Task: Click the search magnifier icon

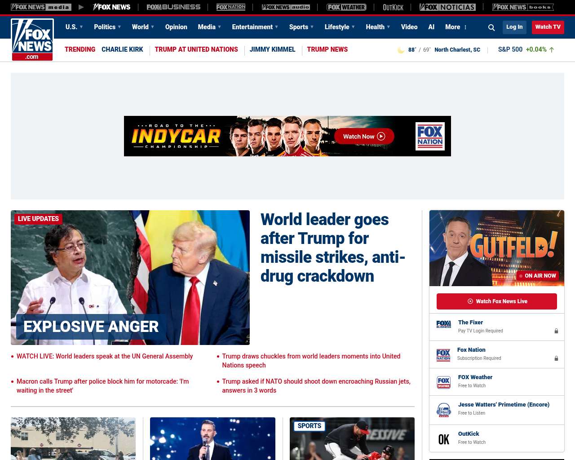Action: (491, 27)
